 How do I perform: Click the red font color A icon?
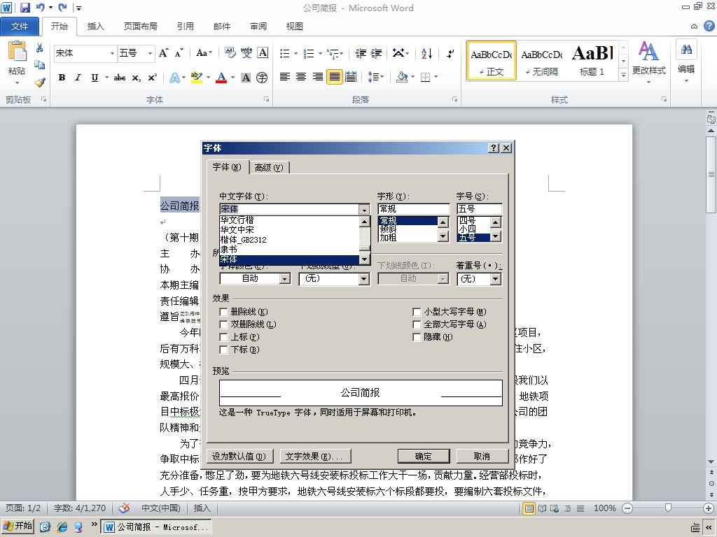[221, 77]
